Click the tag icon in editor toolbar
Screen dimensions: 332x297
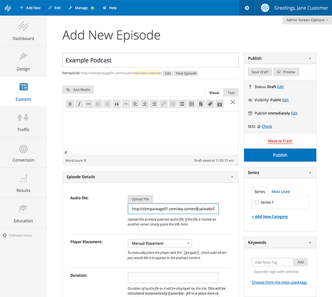(x=210, y=104)
